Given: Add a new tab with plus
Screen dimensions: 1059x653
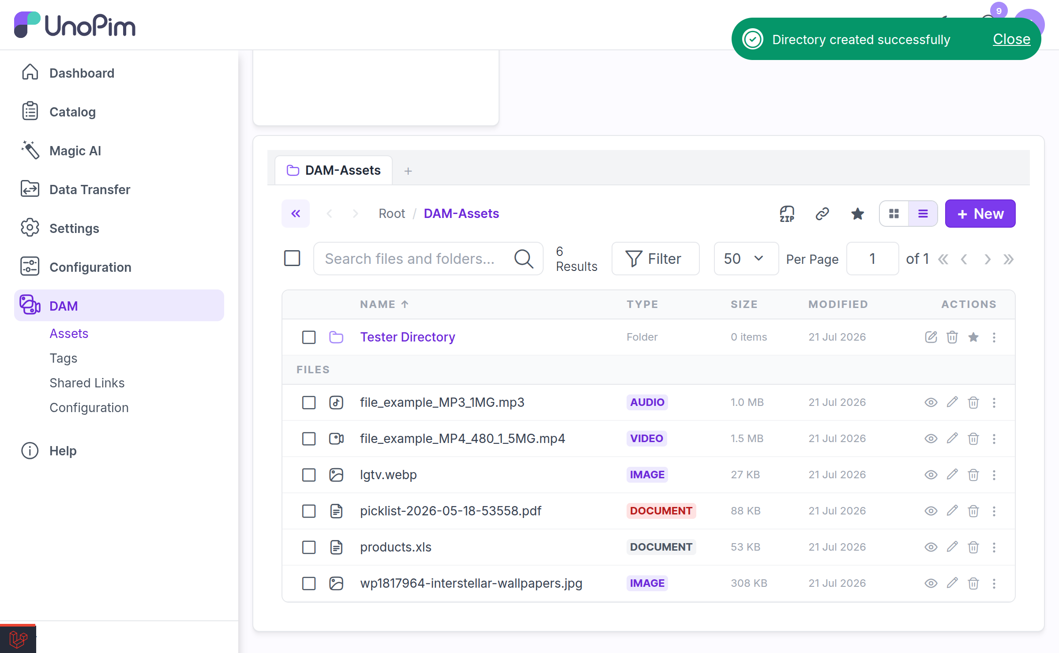Looking at the screenshot, I should [408, 171].
